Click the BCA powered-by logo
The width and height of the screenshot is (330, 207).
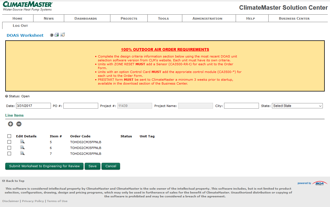[320, 183]
